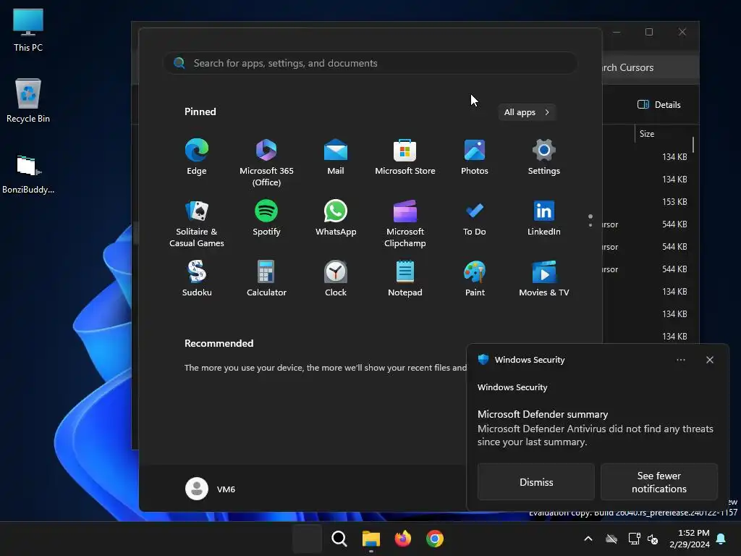Show hidden system tray icons

point(588,539)
